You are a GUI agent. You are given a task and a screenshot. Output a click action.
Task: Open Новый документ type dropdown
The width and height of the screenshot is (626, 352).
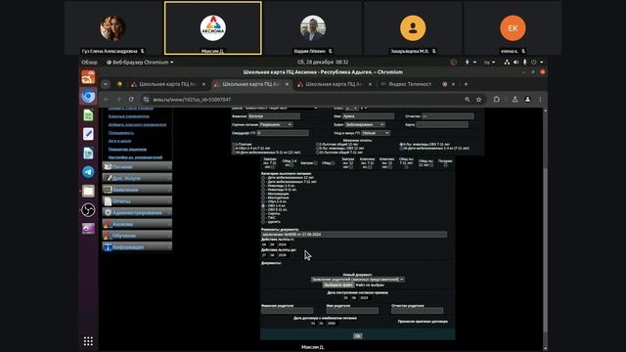[358, 280]
